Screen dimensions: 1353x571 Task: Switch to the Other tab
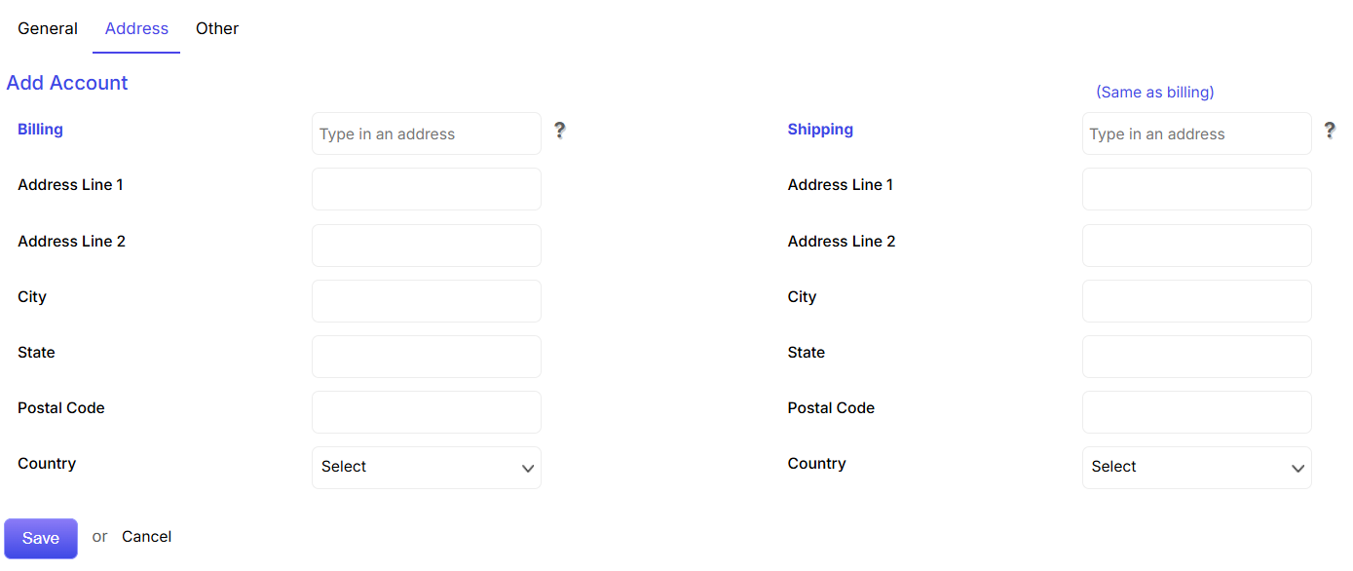tap(217, 28)
